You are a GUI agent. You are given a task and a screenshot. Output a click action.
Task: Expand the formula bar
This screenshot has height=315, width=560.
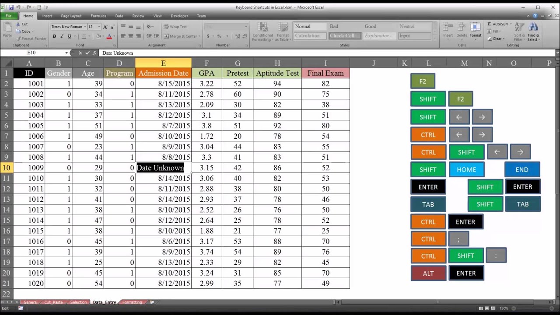pyautogui.click(x=557, y=53)
